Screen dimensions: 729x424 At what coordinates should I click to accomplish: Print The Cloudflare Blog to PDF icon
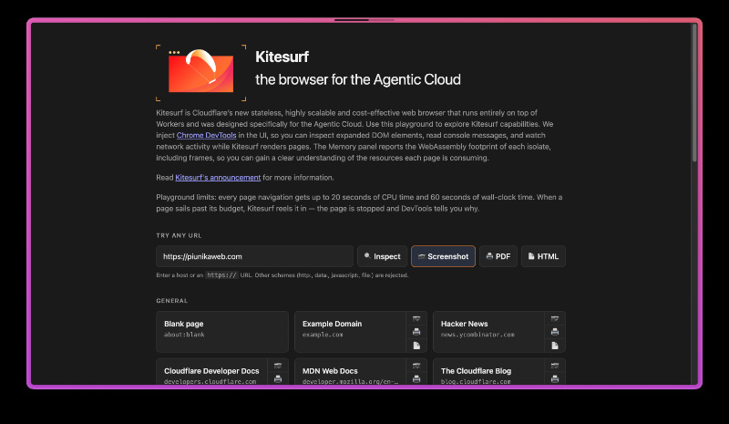click(555, 378)
